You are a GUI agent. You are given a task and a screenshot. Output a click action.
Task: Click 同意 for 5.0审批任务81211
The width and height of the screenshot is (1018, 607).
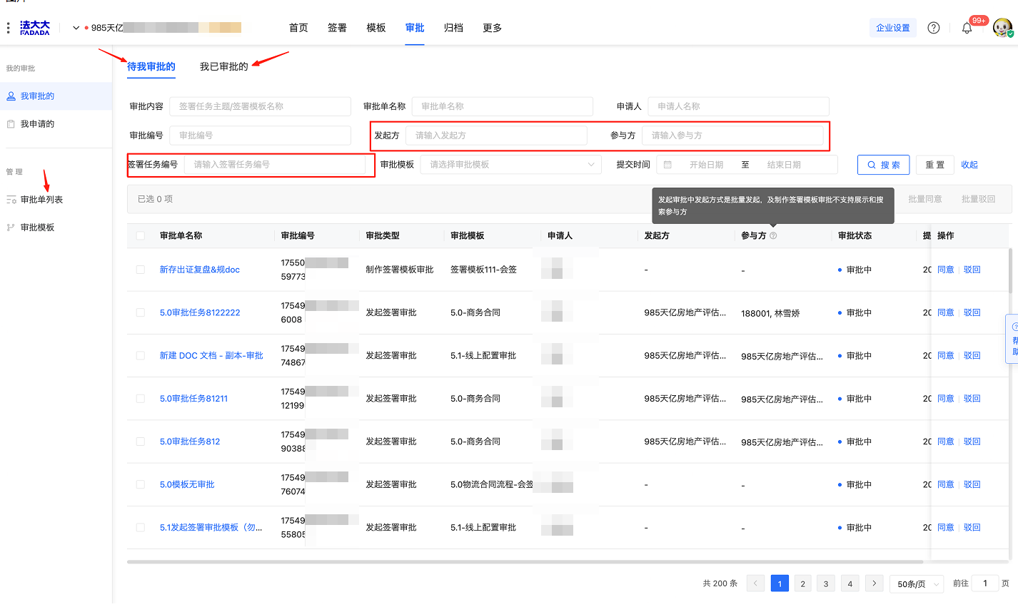946,399
